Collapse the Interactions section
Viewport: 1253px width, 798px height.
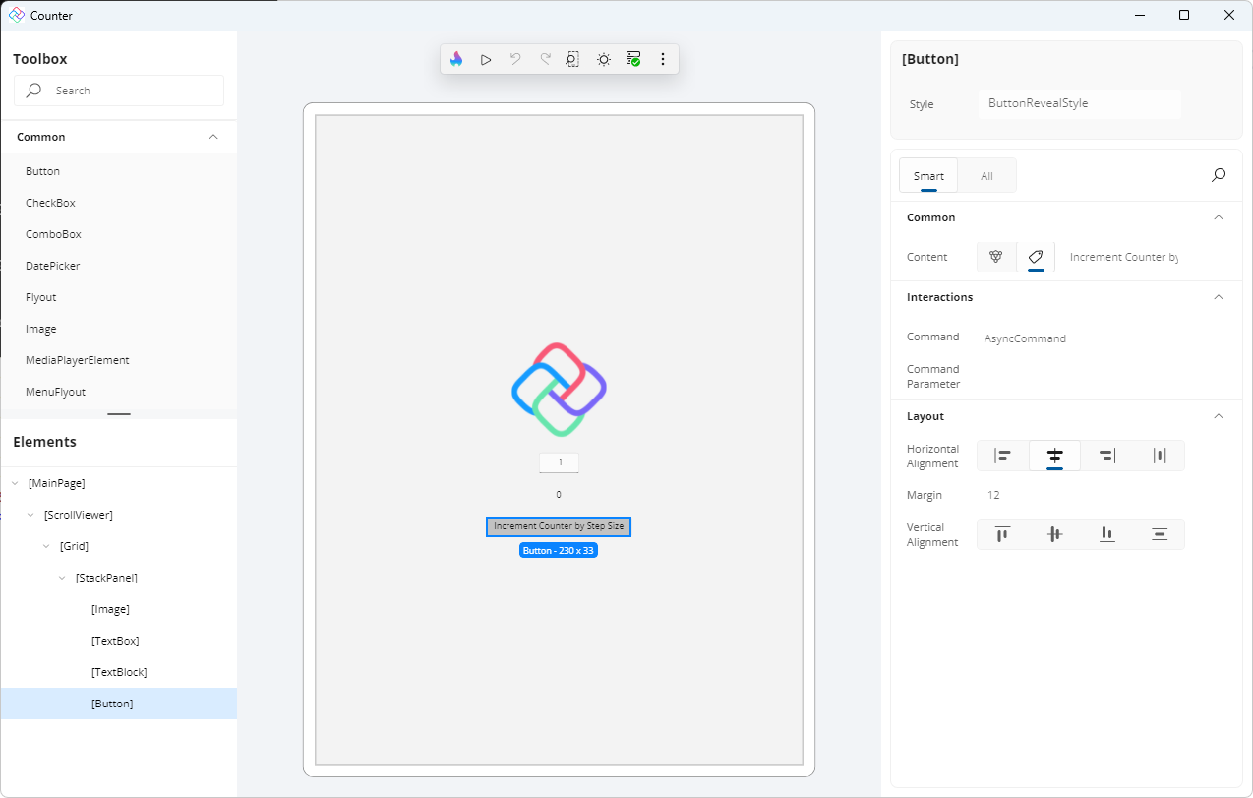(x=1219, y=297)
